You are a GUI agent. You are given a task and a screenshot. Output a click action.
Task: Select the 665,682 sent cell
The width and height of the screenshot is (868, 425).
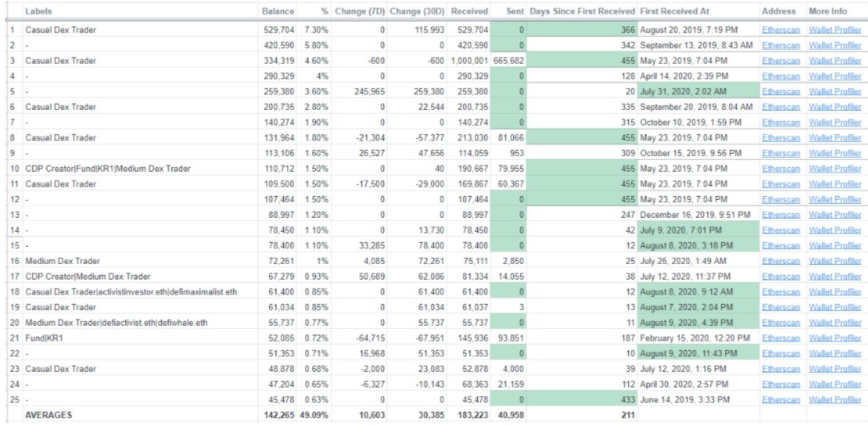click(x=509, y=61)
